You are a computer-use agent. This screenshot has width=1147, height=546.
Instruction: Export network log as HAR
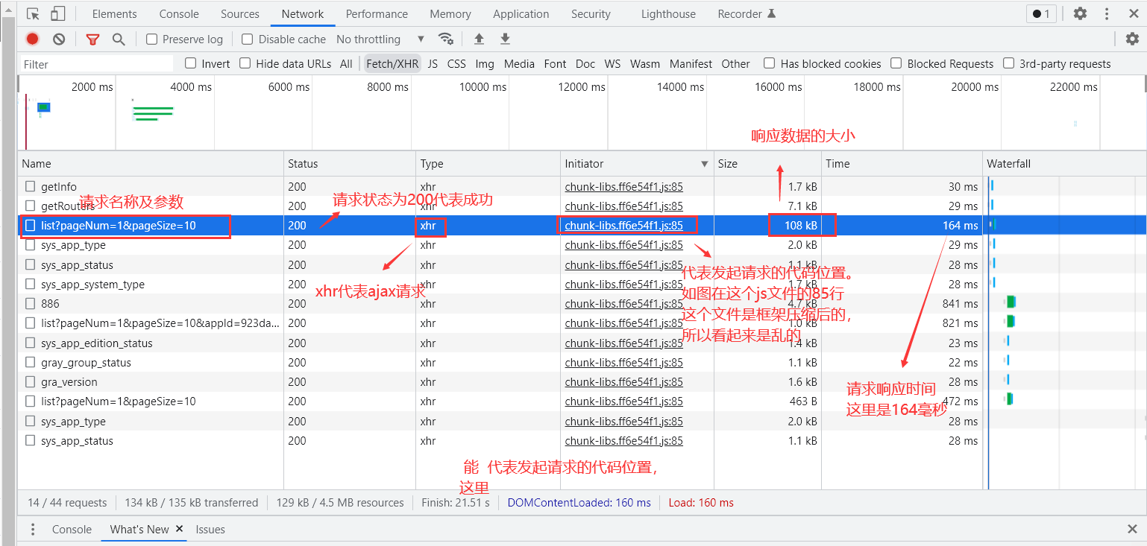pos(506,39)
